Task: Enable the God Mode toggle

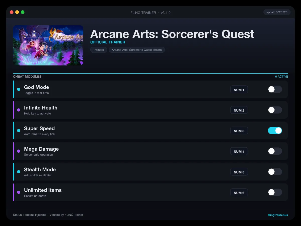Action: (275, 89)
